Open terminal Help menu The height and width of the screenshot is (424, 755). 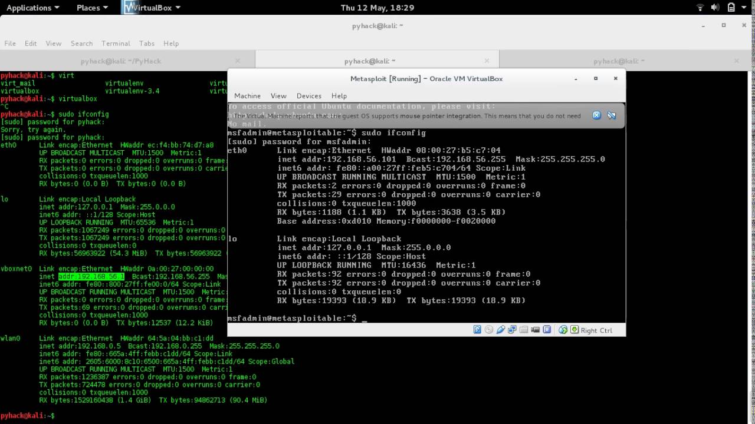[x=171, y=43]
